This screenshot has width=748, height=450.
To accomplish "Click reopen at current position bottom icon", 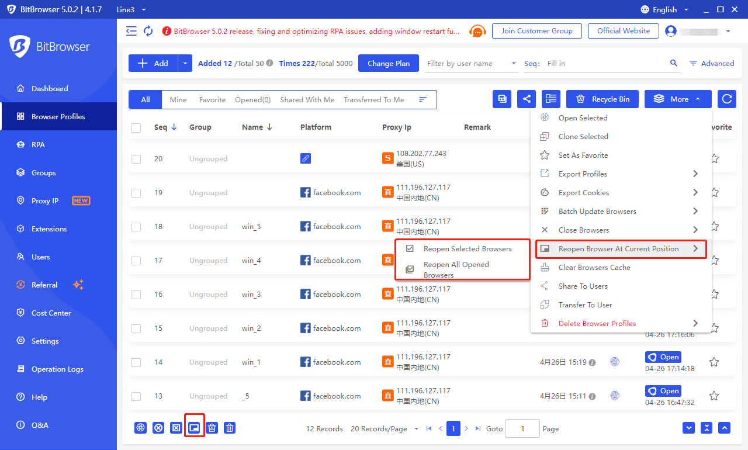I will (x=195, y=428).
